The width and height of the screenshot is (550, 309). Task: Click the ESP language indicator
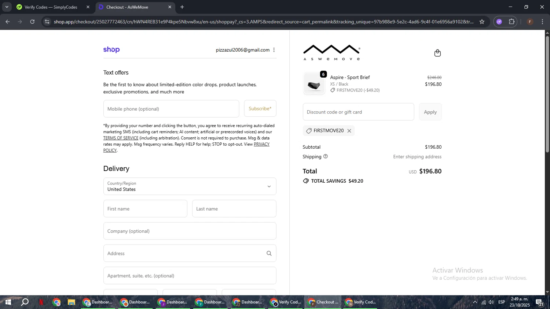[x=502, y=302]
